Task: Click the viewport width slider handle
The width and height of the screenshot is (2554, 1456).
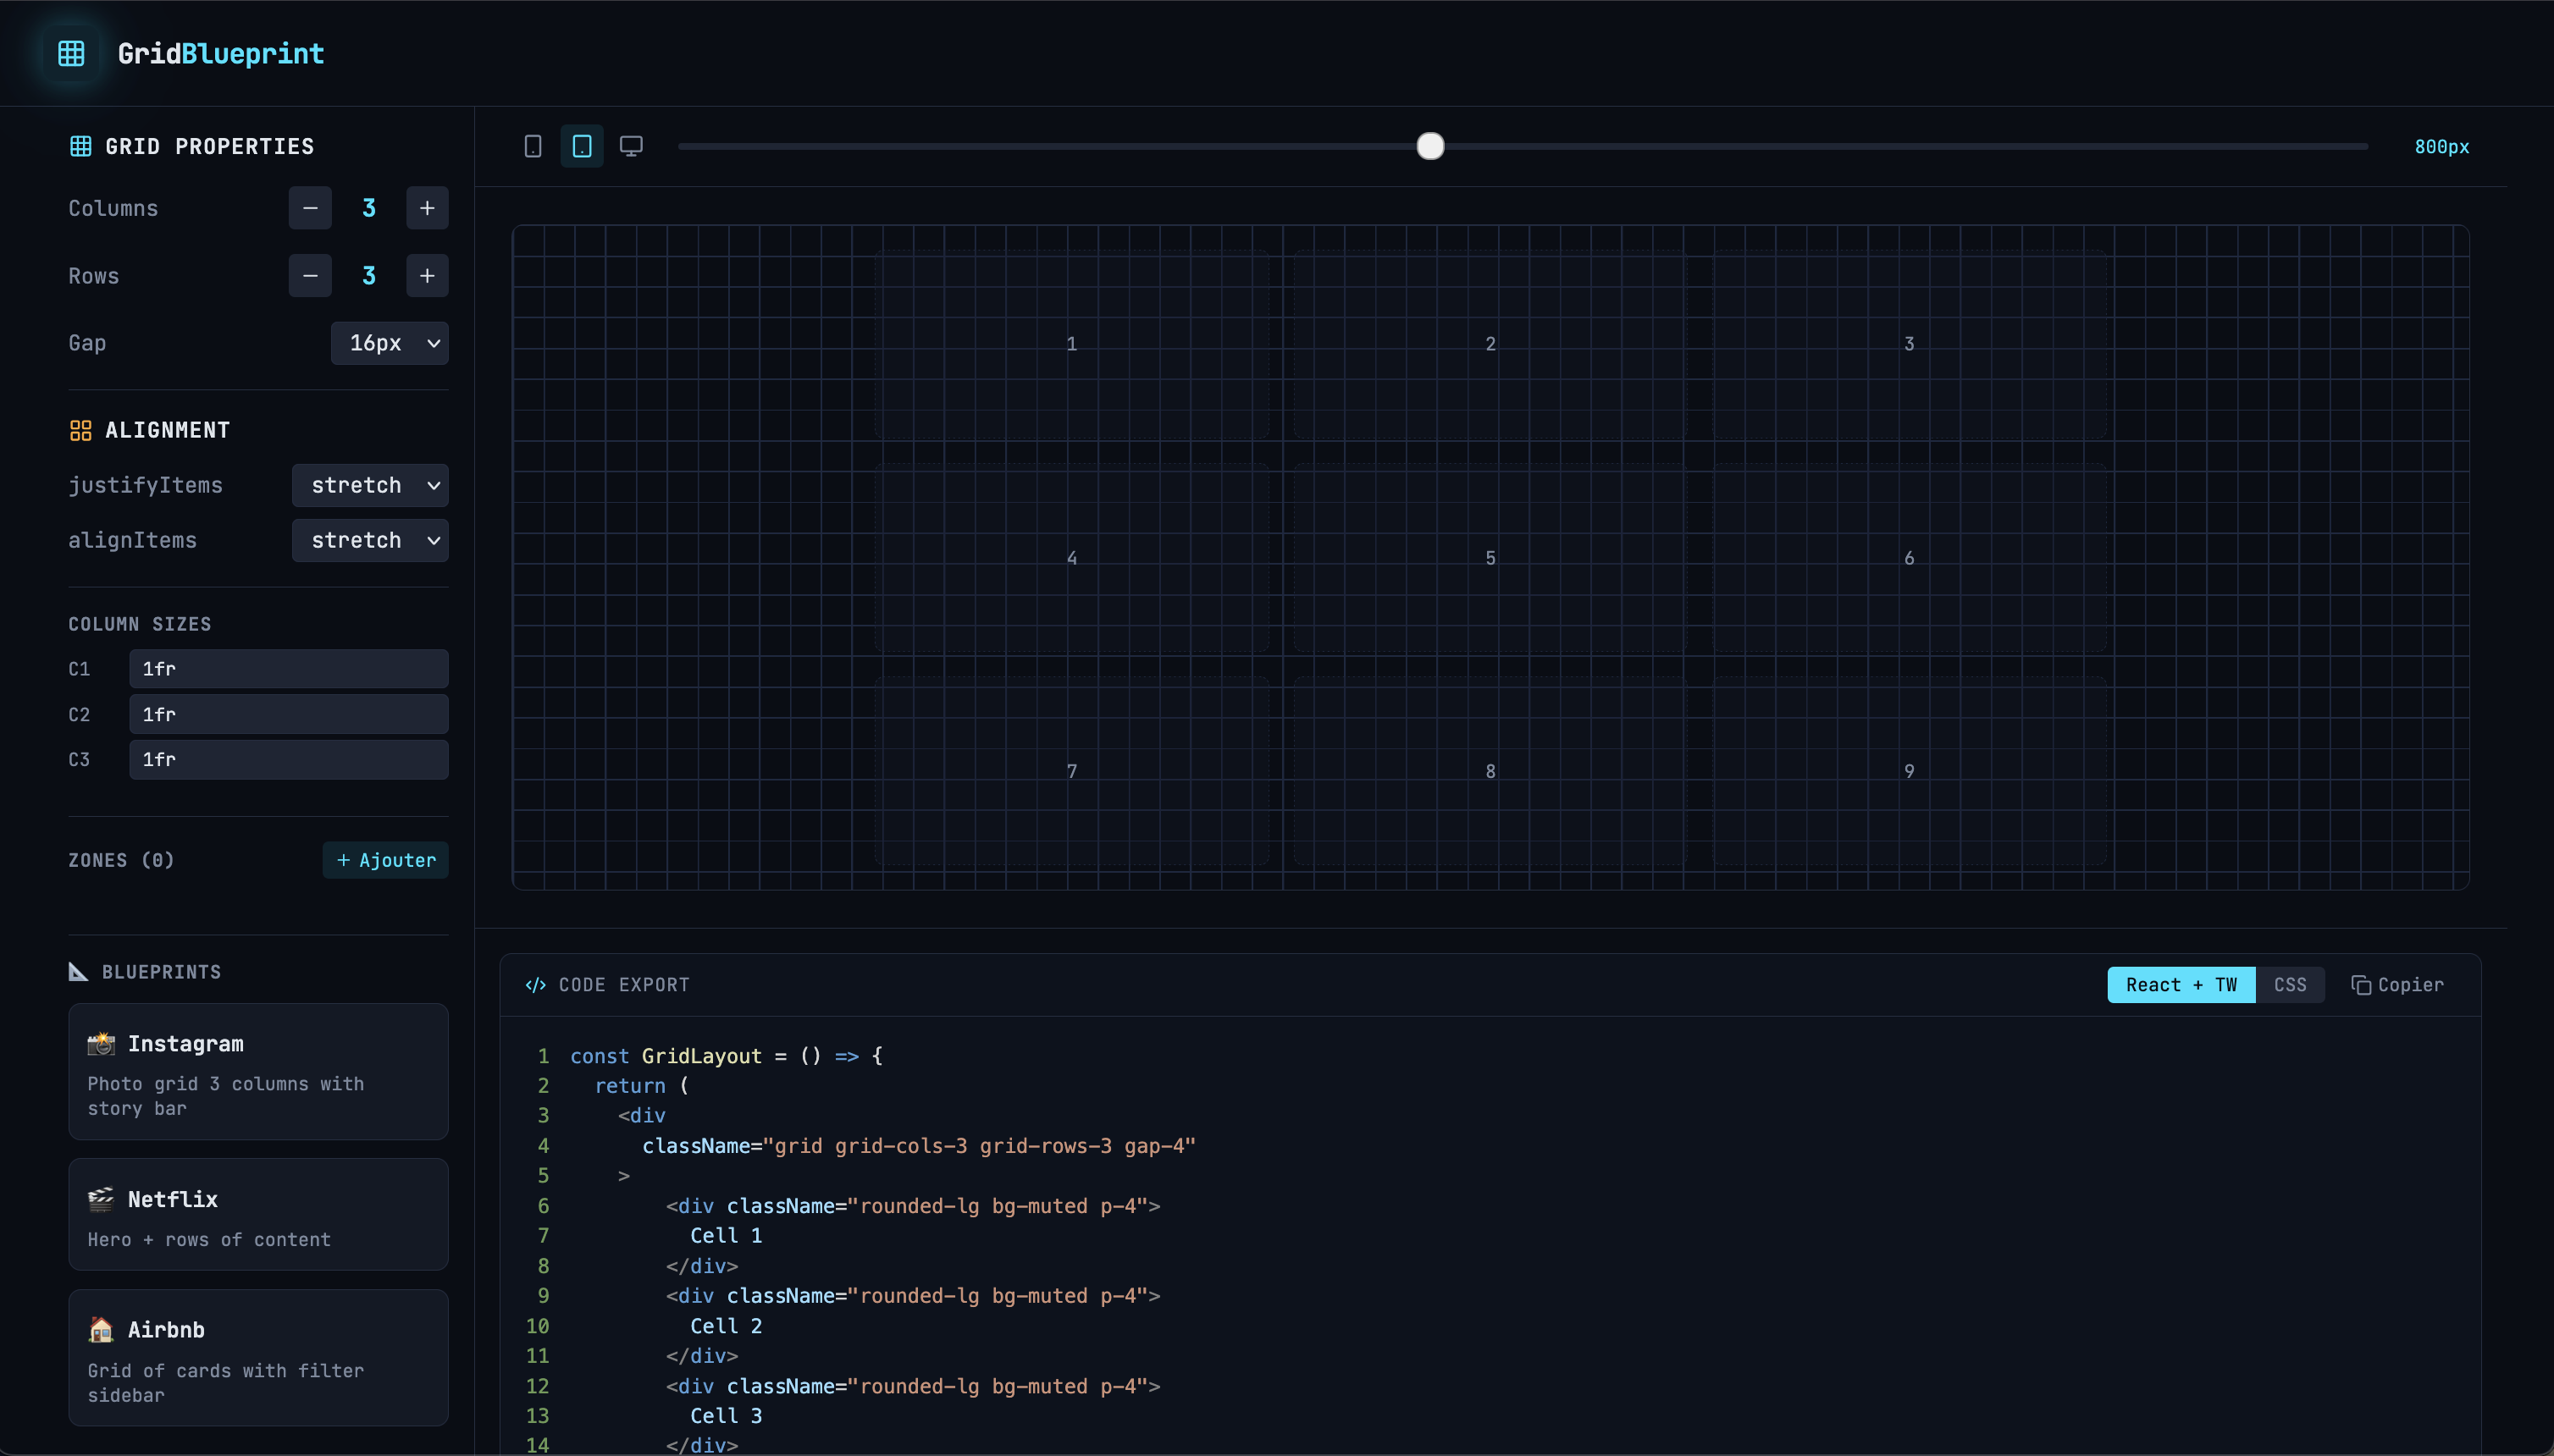Action: 1430,146
